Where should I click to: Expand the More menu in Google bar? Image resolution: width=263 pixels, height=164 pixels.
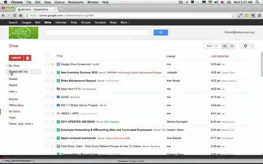click(x=125, y=22)
